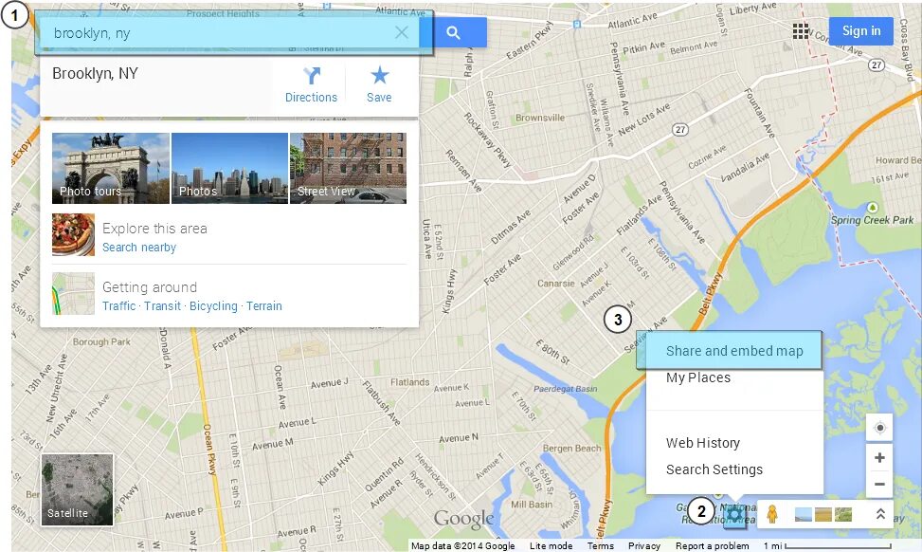The image size is (922, 552).
Task: Open the Photo tours thumbnail
Action: point(111,168)
